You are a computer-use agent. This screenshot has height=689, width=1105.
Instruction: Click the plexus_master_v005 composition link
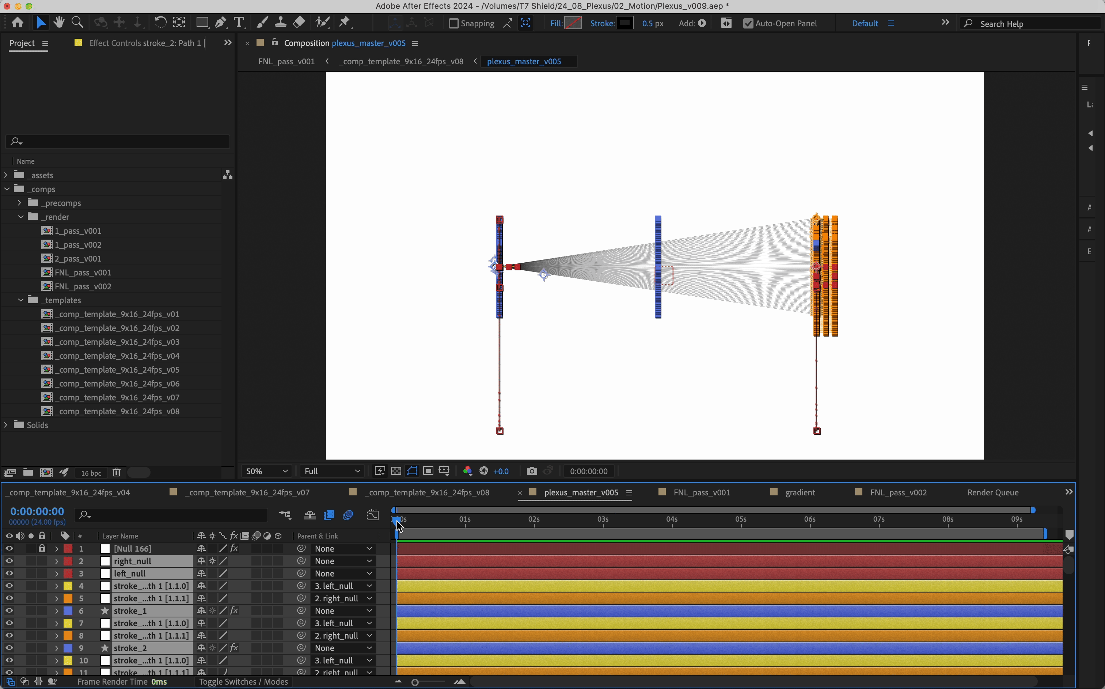pos(369,43)
